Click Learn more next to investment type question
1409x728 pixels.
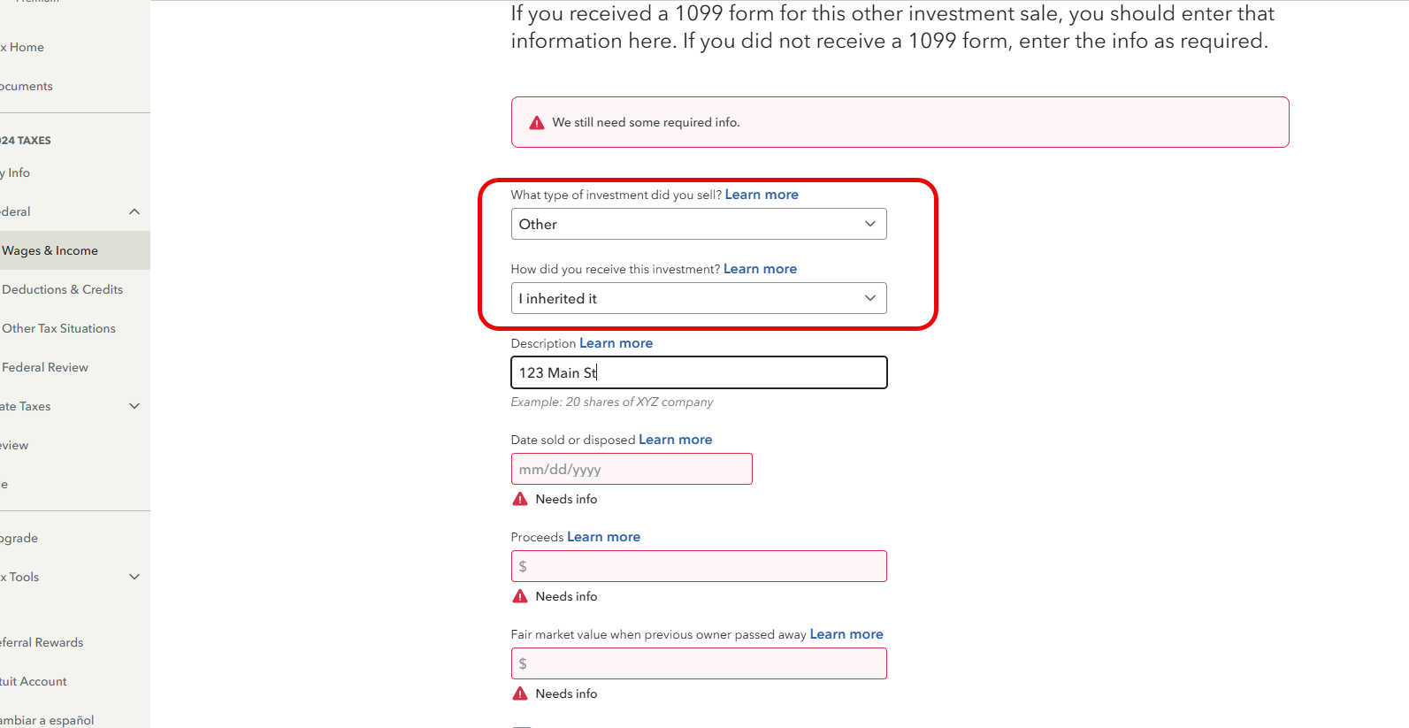(762, 195)
